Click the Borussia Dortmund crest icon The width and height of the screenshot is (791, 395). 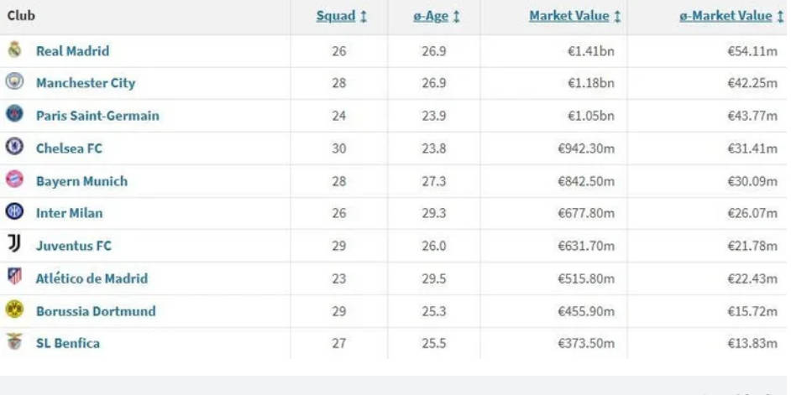click(x=14, y=309)
